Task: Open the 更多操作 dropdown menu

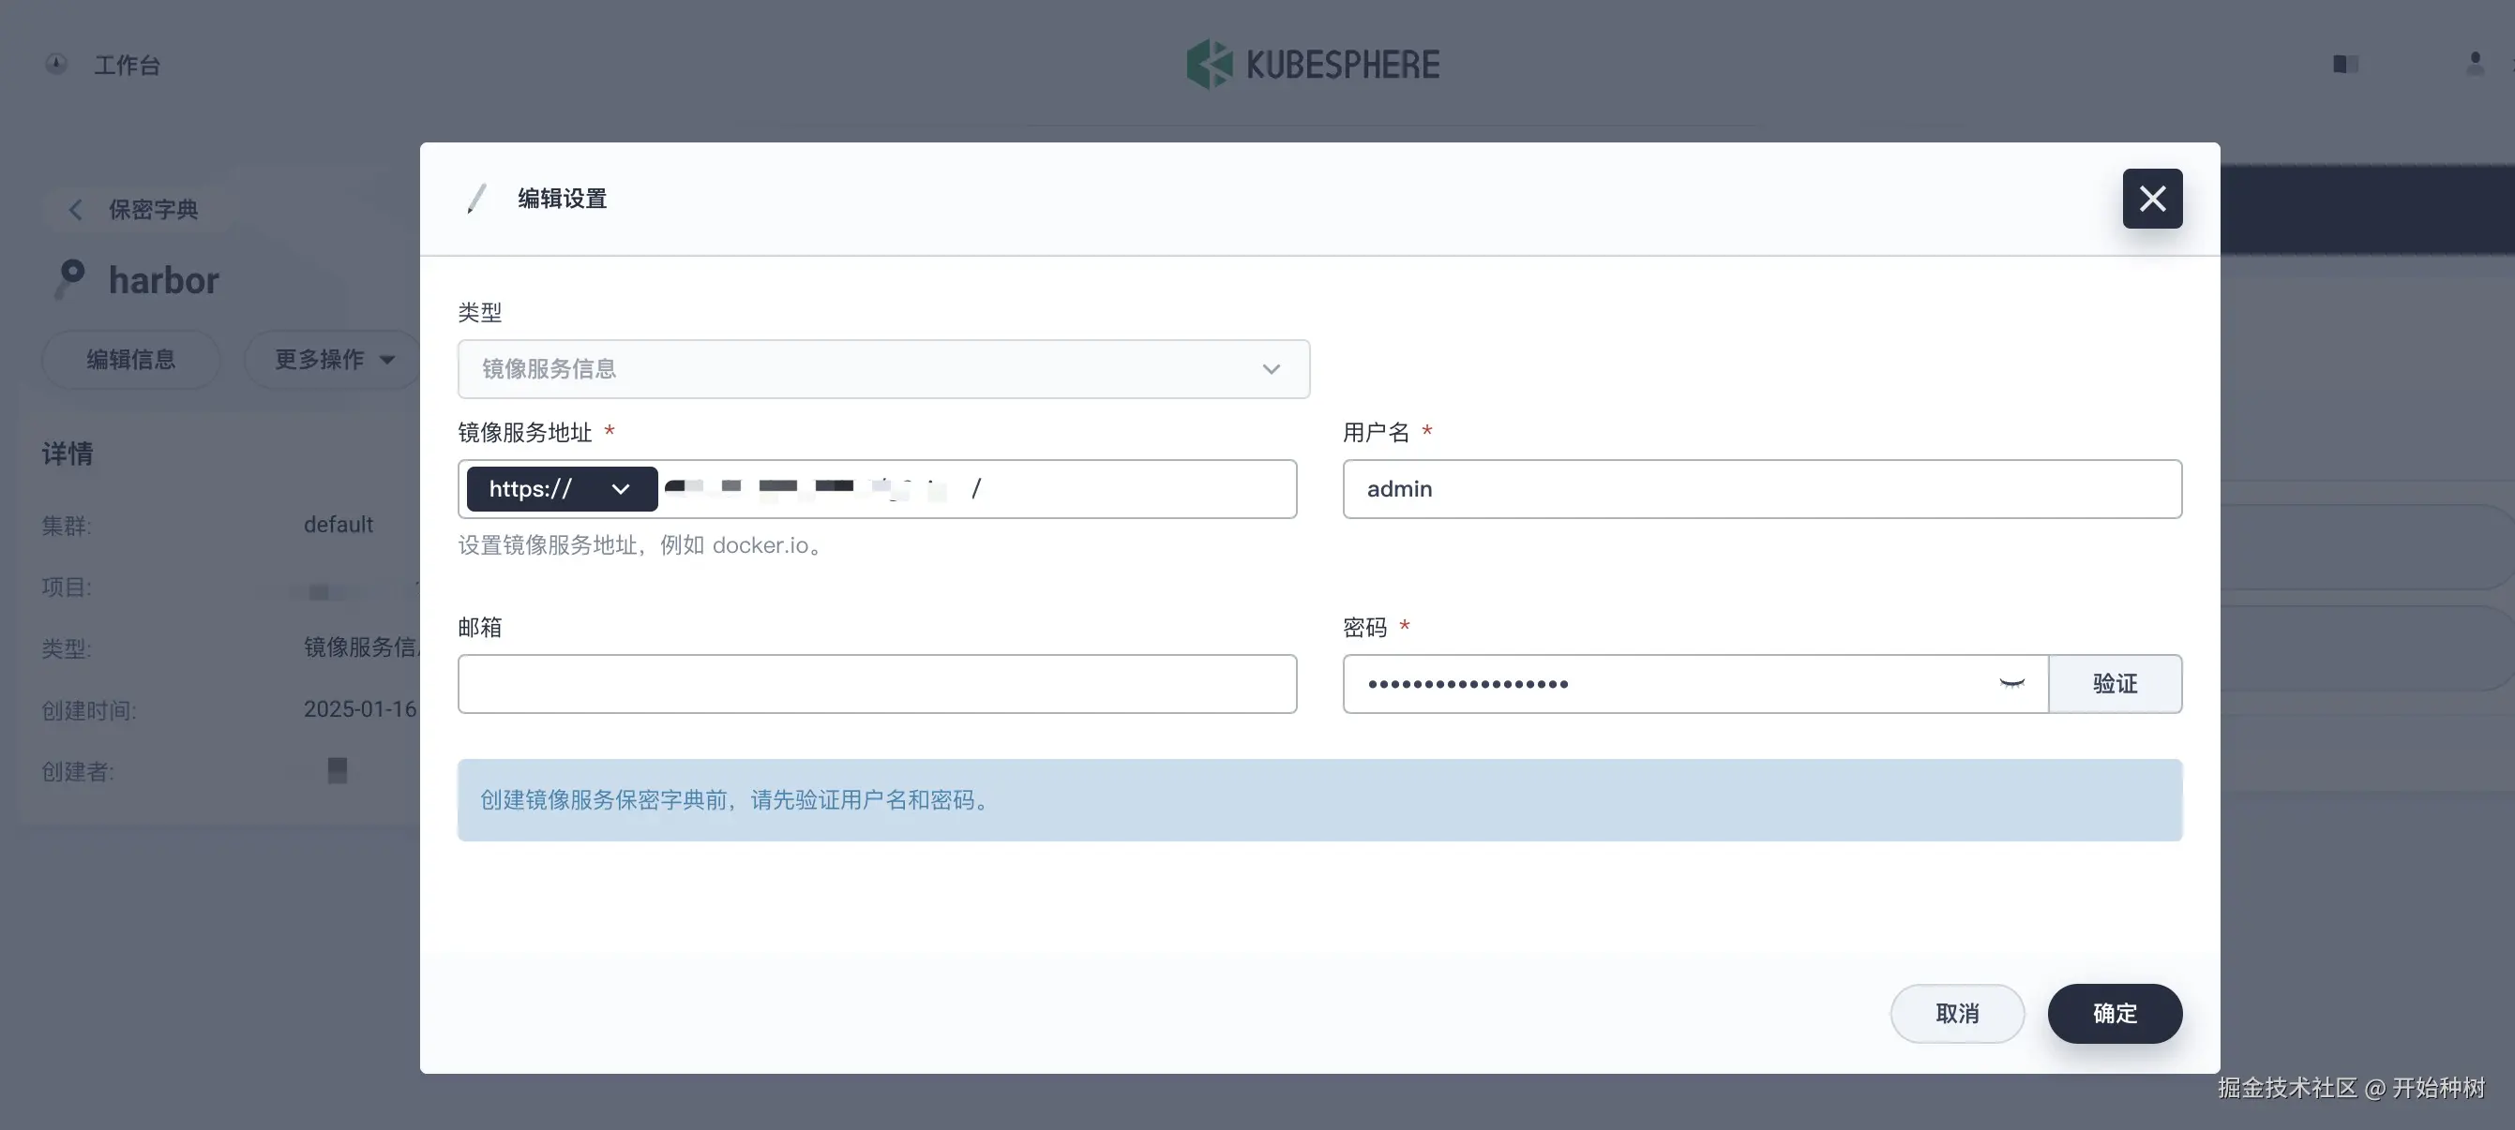Action: coord(334,359)
